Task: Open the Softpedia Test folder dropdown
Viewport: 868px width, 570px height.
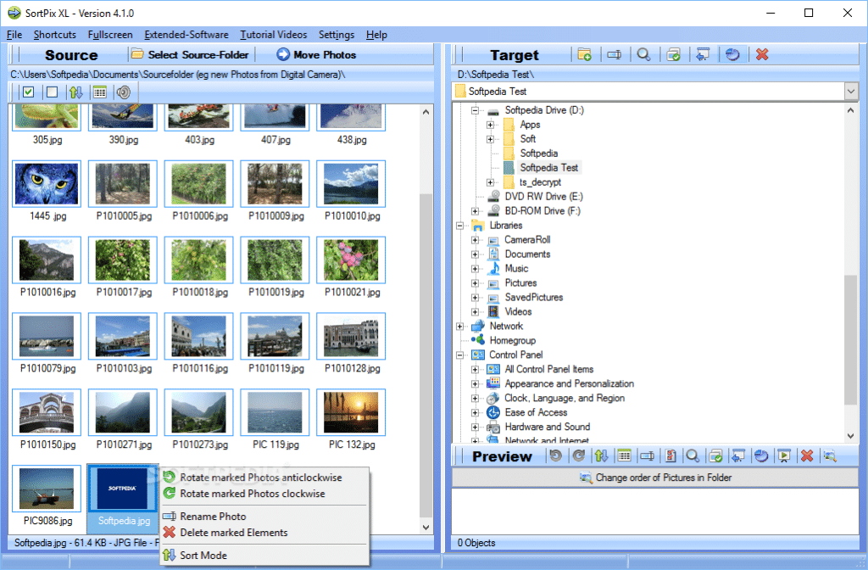Action: tap(851, 92)
